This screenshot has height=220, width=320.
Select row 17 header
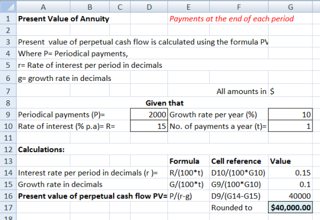(x=8, y=207)
